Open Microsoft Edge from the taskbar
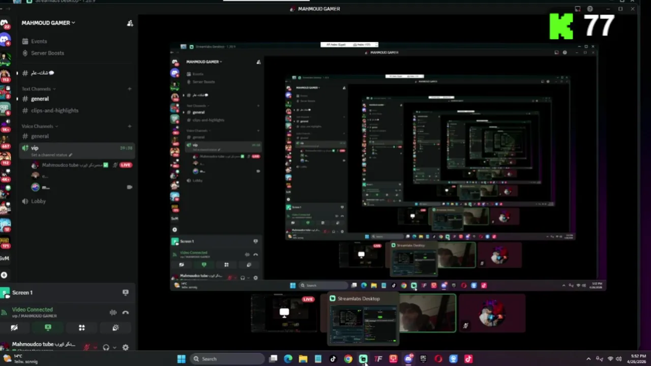This screenshot has width=651, height=366. [288, 359]
